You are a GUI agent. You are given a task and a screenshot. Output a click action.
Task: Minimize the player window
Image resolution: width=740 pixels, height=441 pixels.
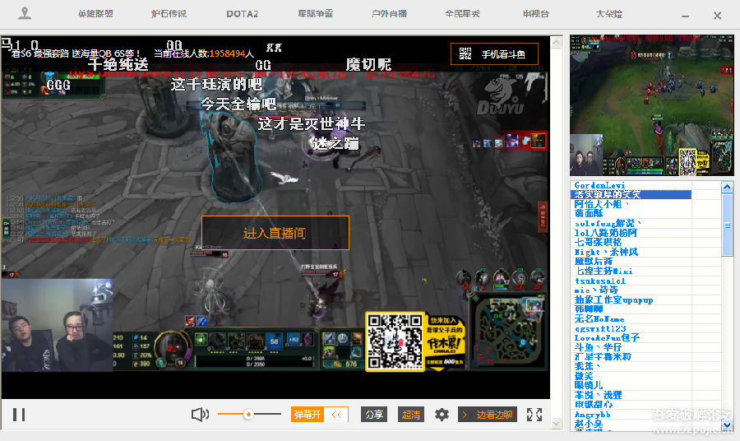tap(687, 16)
